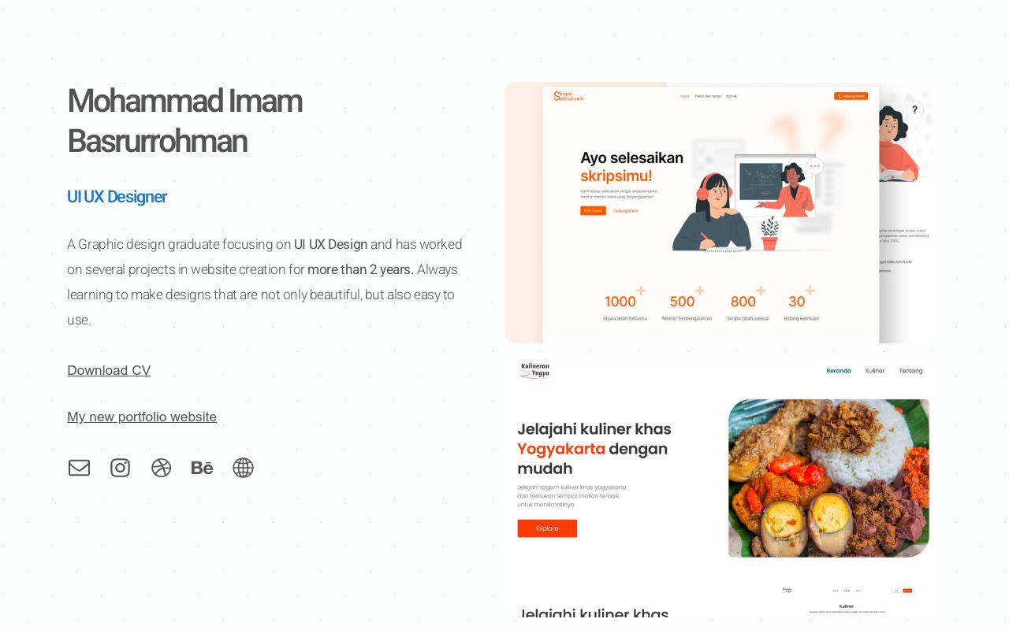
Task: Open My new portfolio website link
Action: 142,417
